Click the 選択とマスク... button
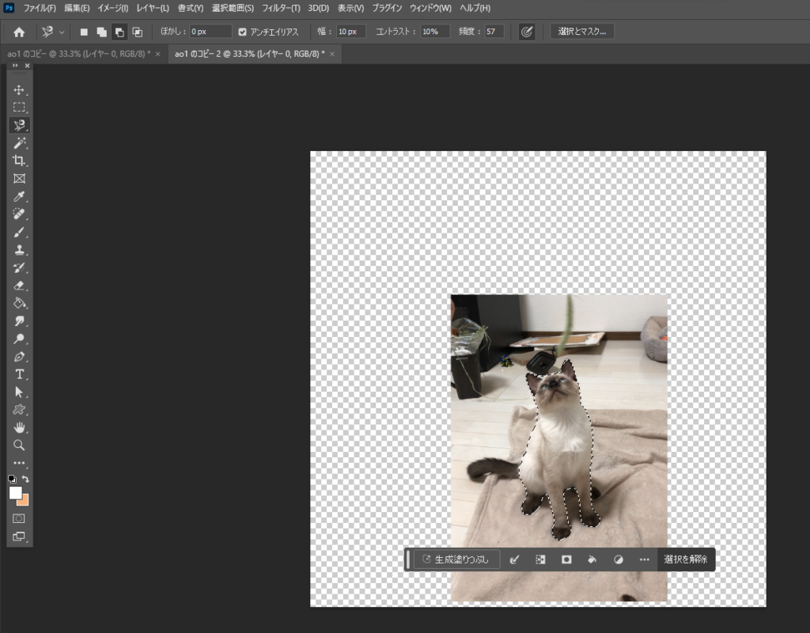The image size is (810, 633). pos(582,32)
